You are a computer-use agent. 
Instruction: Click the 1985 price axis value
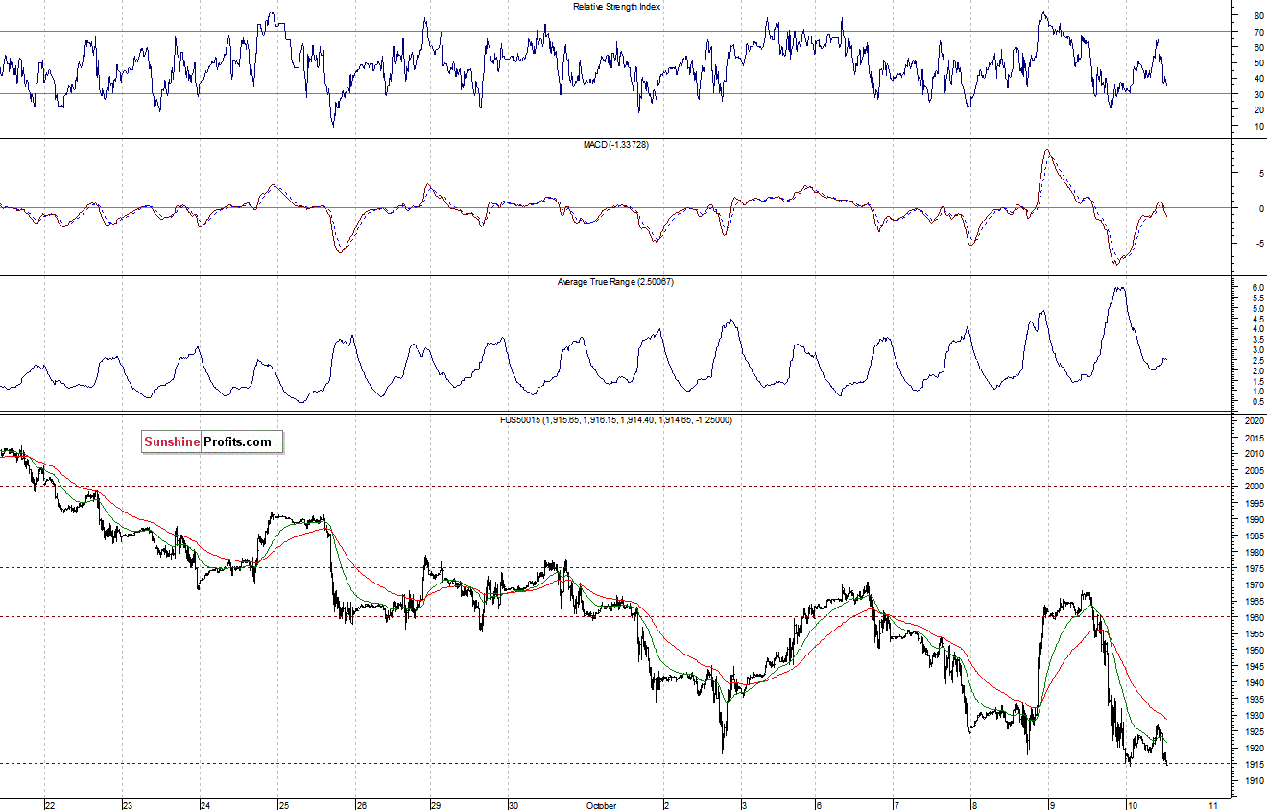(x=1253, y=536)
